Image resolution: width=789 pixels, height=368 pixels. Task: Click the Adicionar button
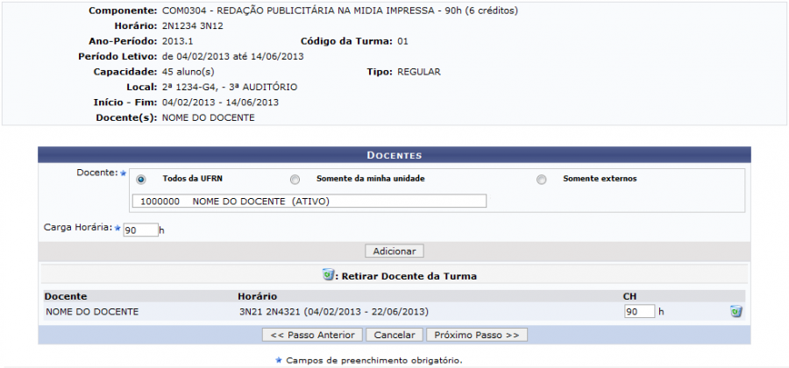[x=394, y=251]
